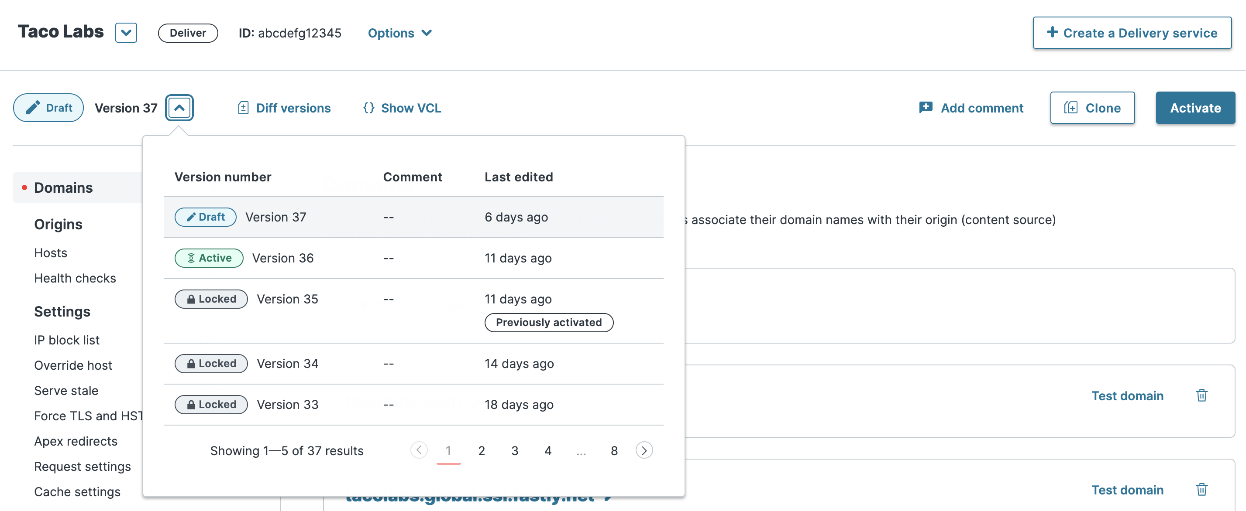Expand the version selector dropdown
This screenshot has height=511, width=1246.
179,107
